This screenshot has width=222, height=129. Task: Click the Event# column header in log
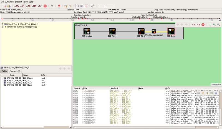77,88
